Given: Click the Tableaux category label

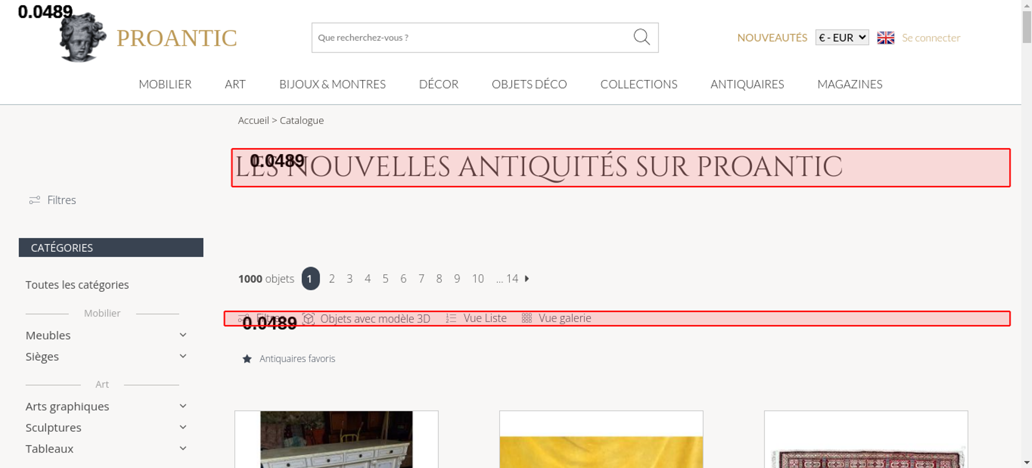Looking at the screenshot, I should [50, 448].
